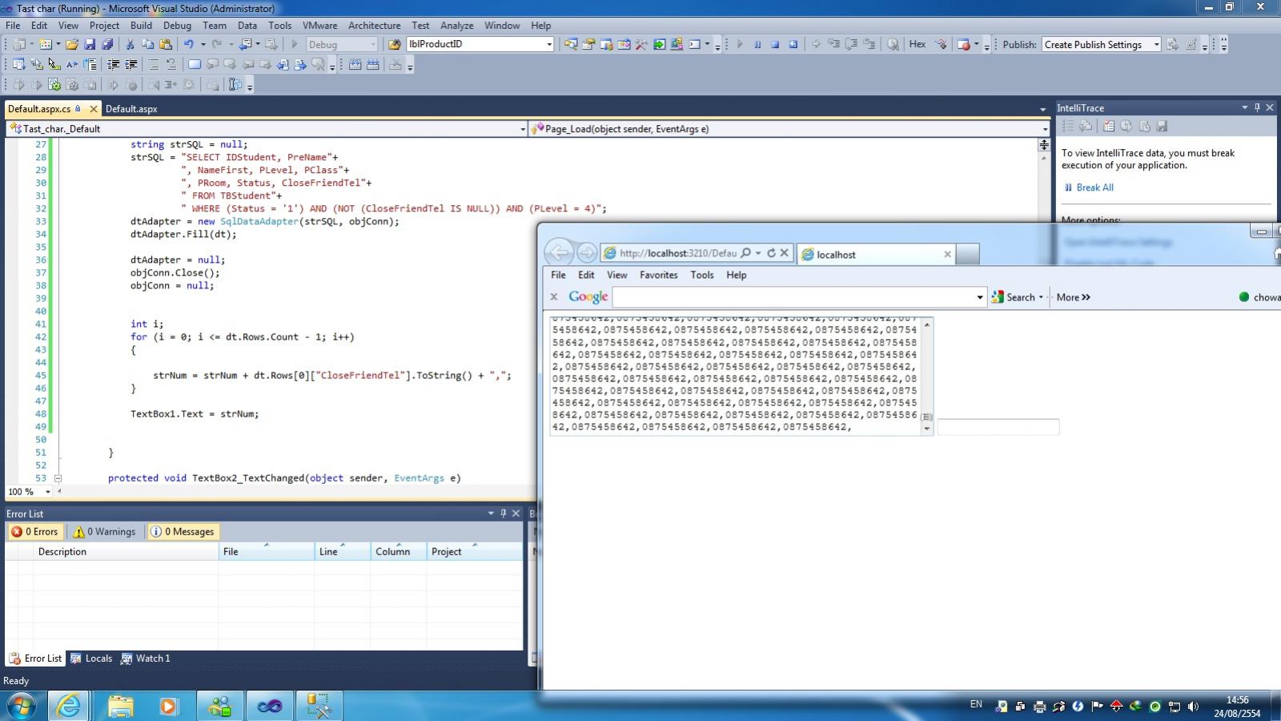Click the Break All pause icon in the debug toolbar

pyautogui.click(x=757, y=45)
